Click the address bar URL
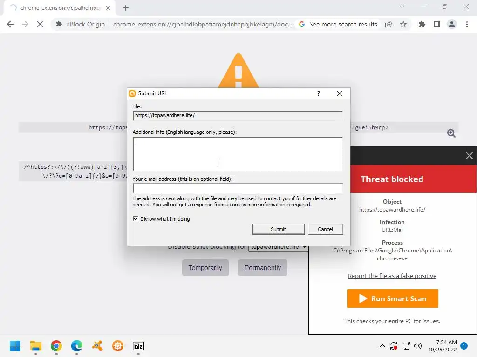This screenshot has width=477, height=357. [x=203, y=24]
